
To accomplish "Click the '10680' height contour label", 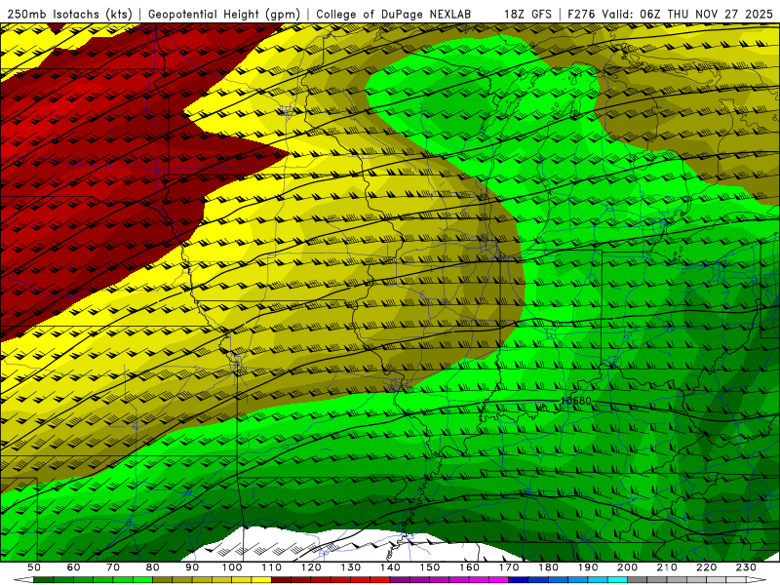I will 576,401.
